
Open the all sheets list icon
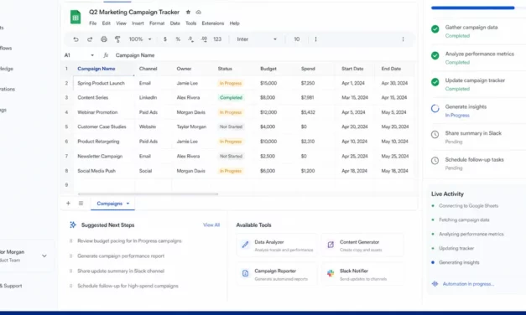(x=81, y=203)
